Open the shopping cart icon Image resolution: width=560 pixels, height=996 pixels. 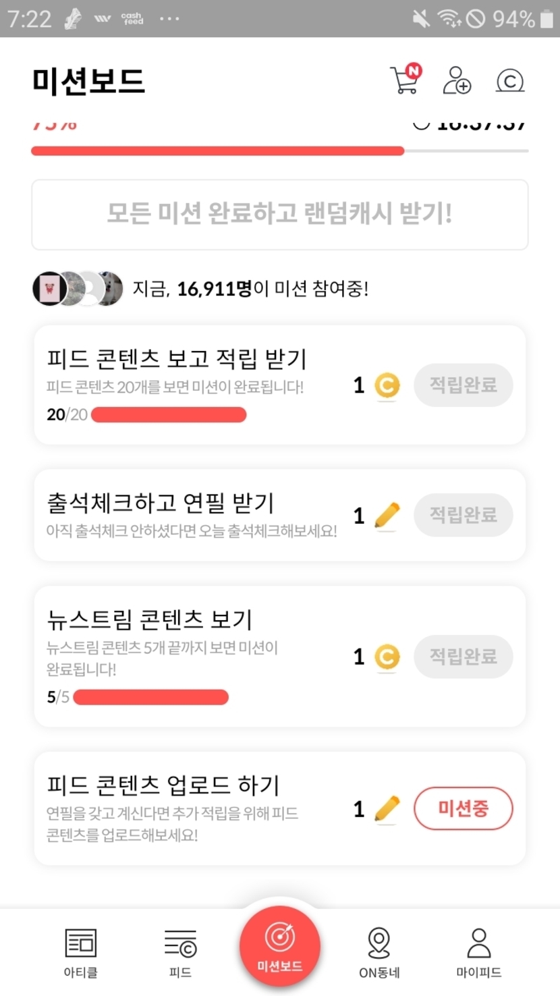pyautogui.click(x=405, y=80)
